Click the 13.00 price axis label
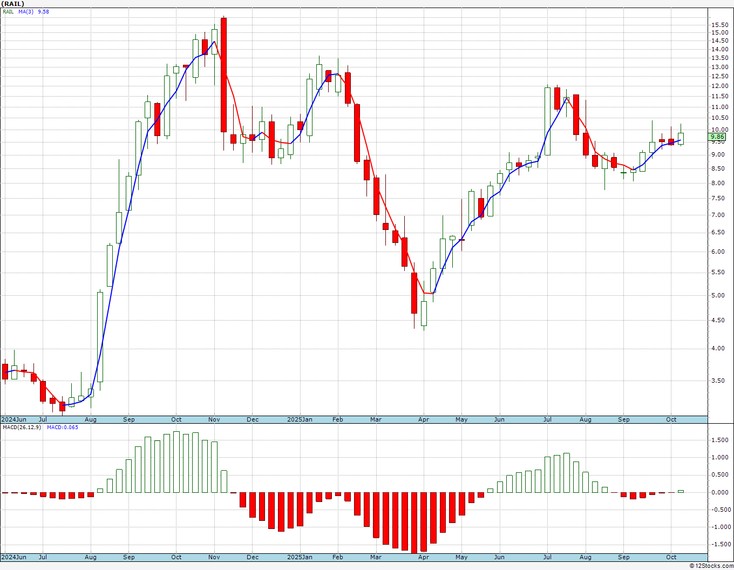 (720, 67)
